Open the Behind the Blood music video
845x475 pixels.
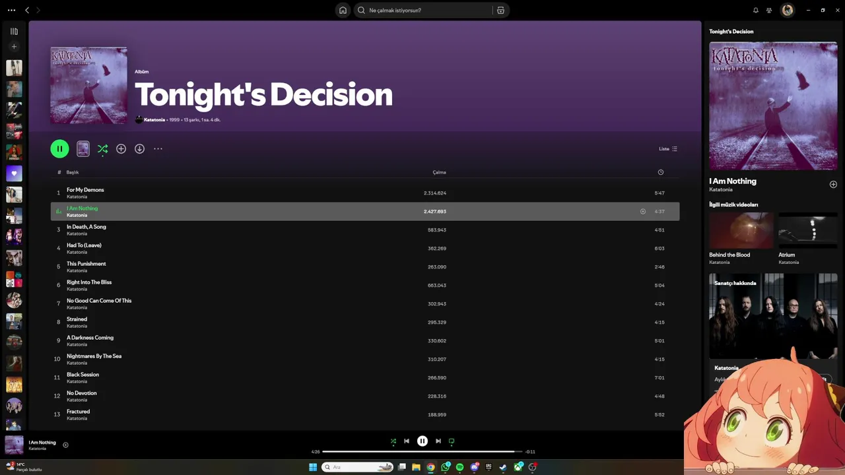[x=741, y=230]
